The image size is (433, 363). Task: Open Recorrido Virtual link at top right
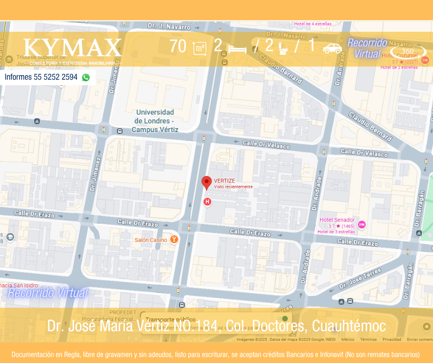[x=367, y=48]
